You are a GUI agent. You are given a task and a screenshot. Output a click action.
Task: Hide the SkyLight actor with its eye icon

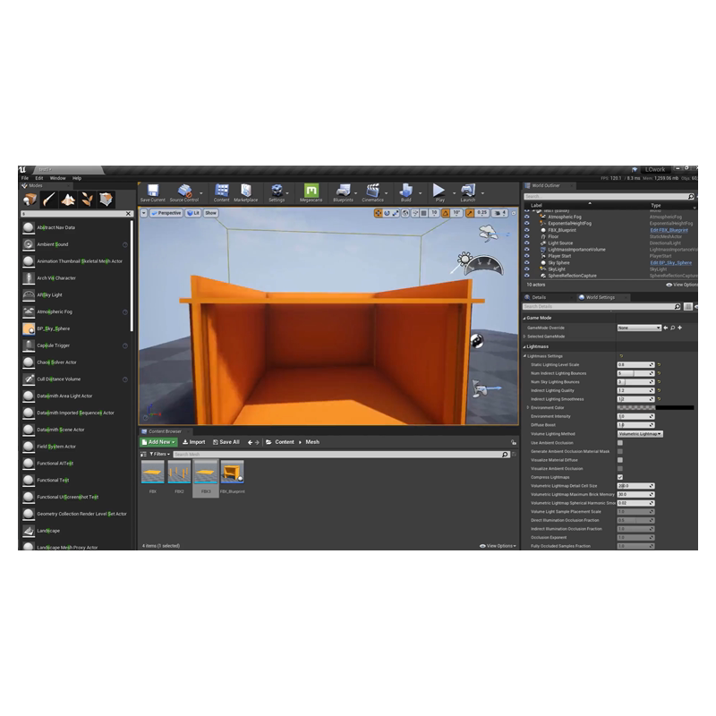click(x=527, y=269)
